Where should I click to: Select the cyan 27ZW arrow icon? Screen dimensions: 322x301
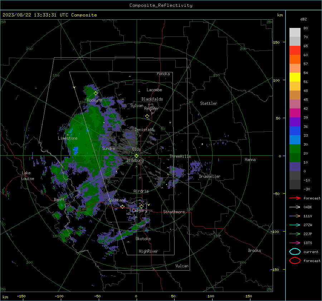pos(295,225)
